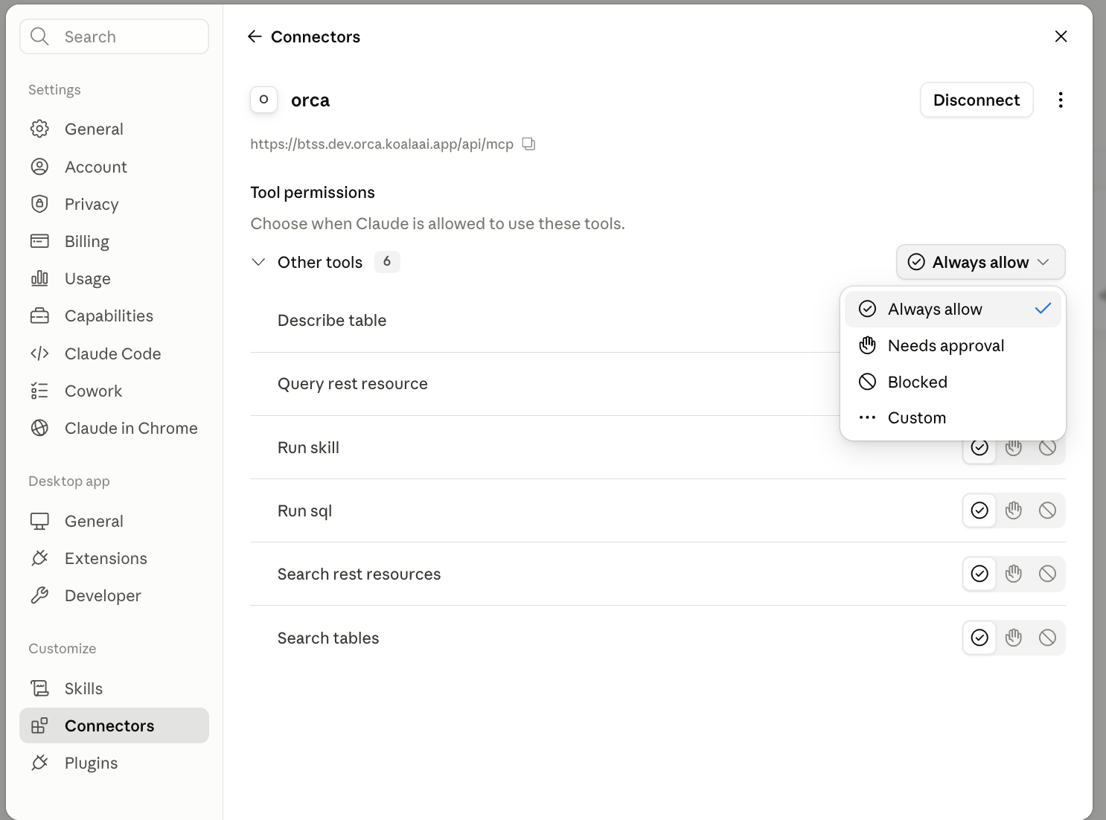
Task: Select Needs approval in the menu
Action: 953,345
